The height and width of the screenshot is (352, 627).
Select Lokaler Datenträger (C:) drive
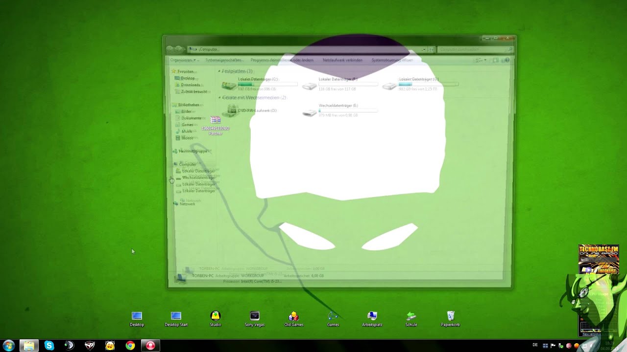[x=259, y=85]
